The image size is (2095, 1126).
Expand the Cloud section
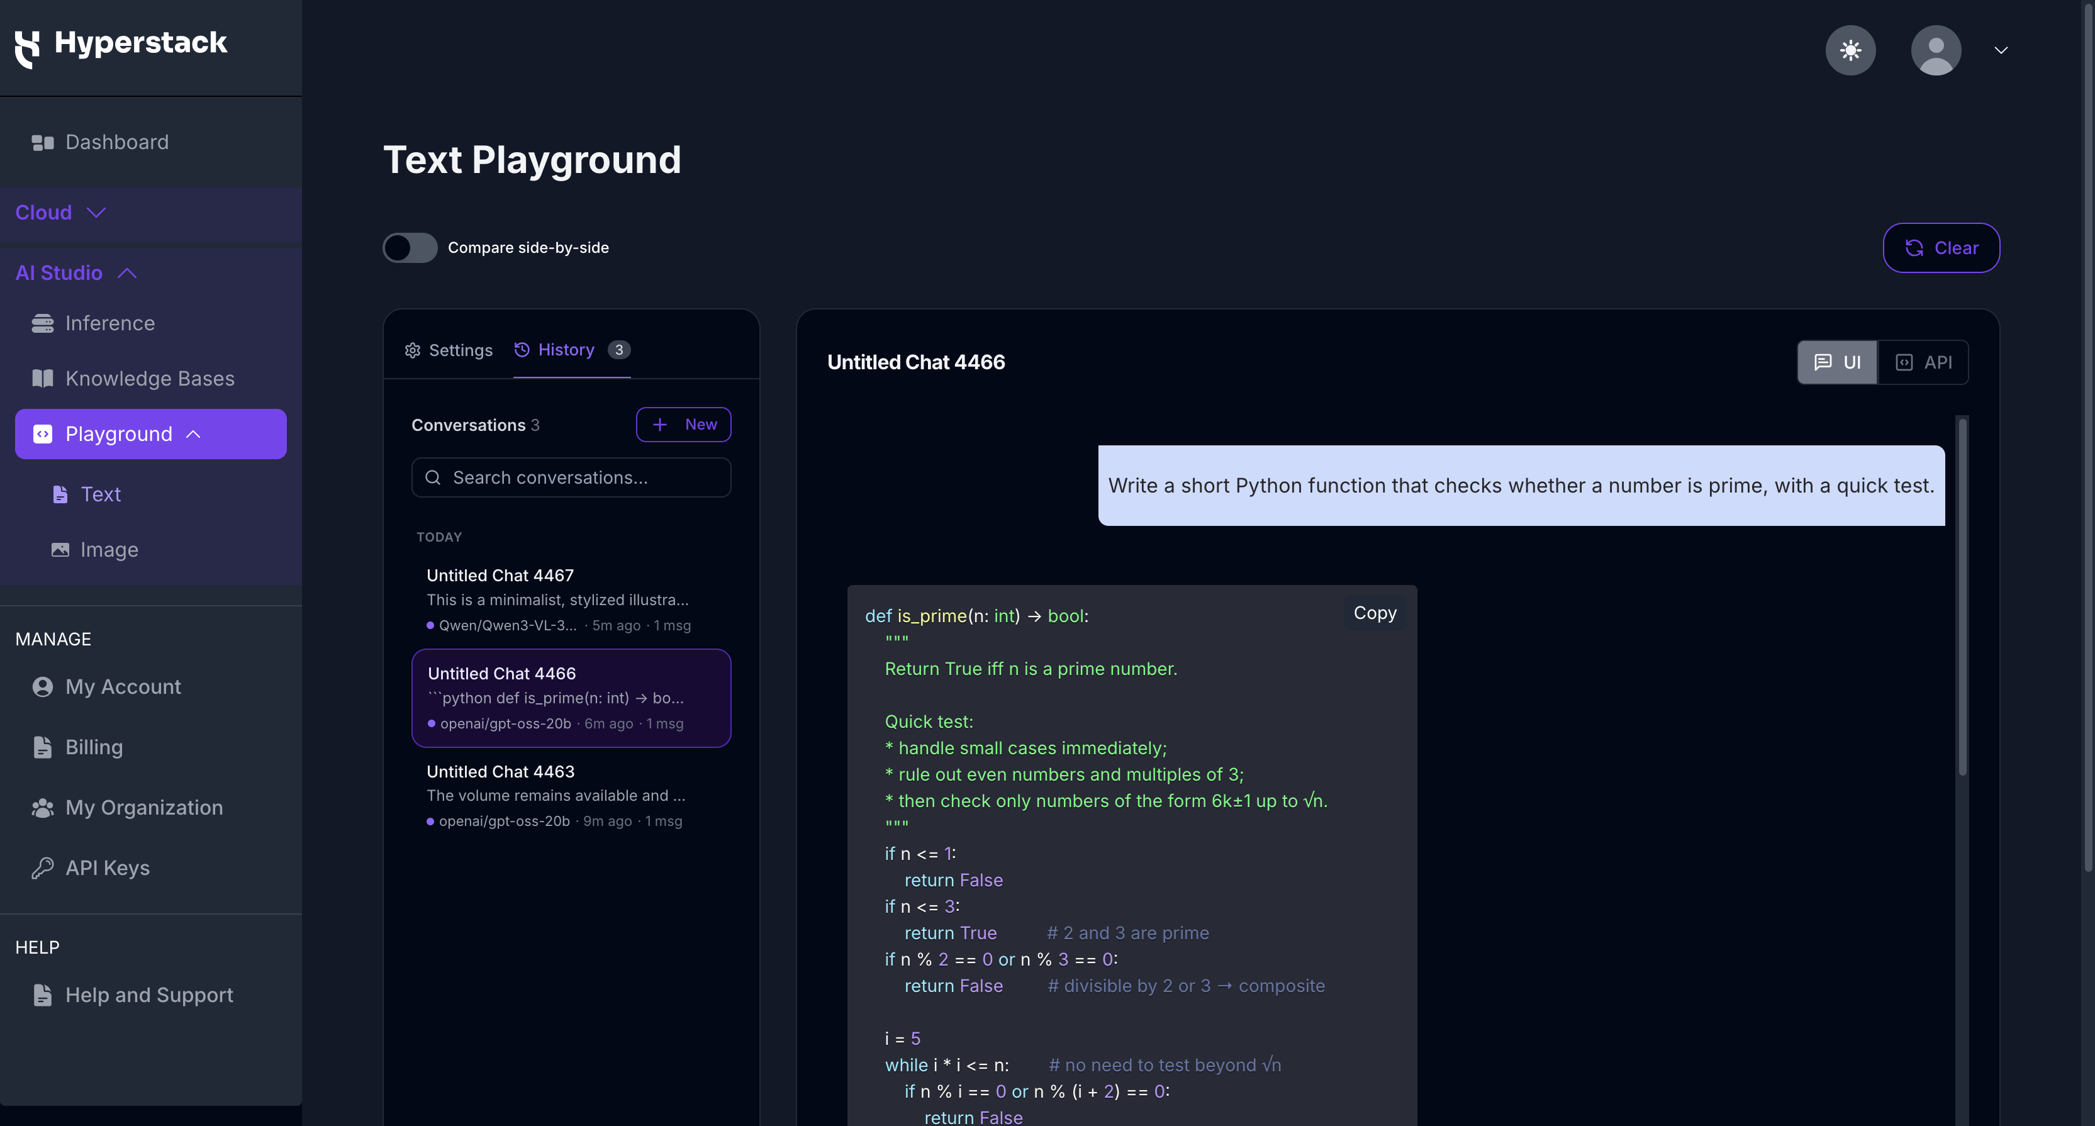(x=61, y=213)
